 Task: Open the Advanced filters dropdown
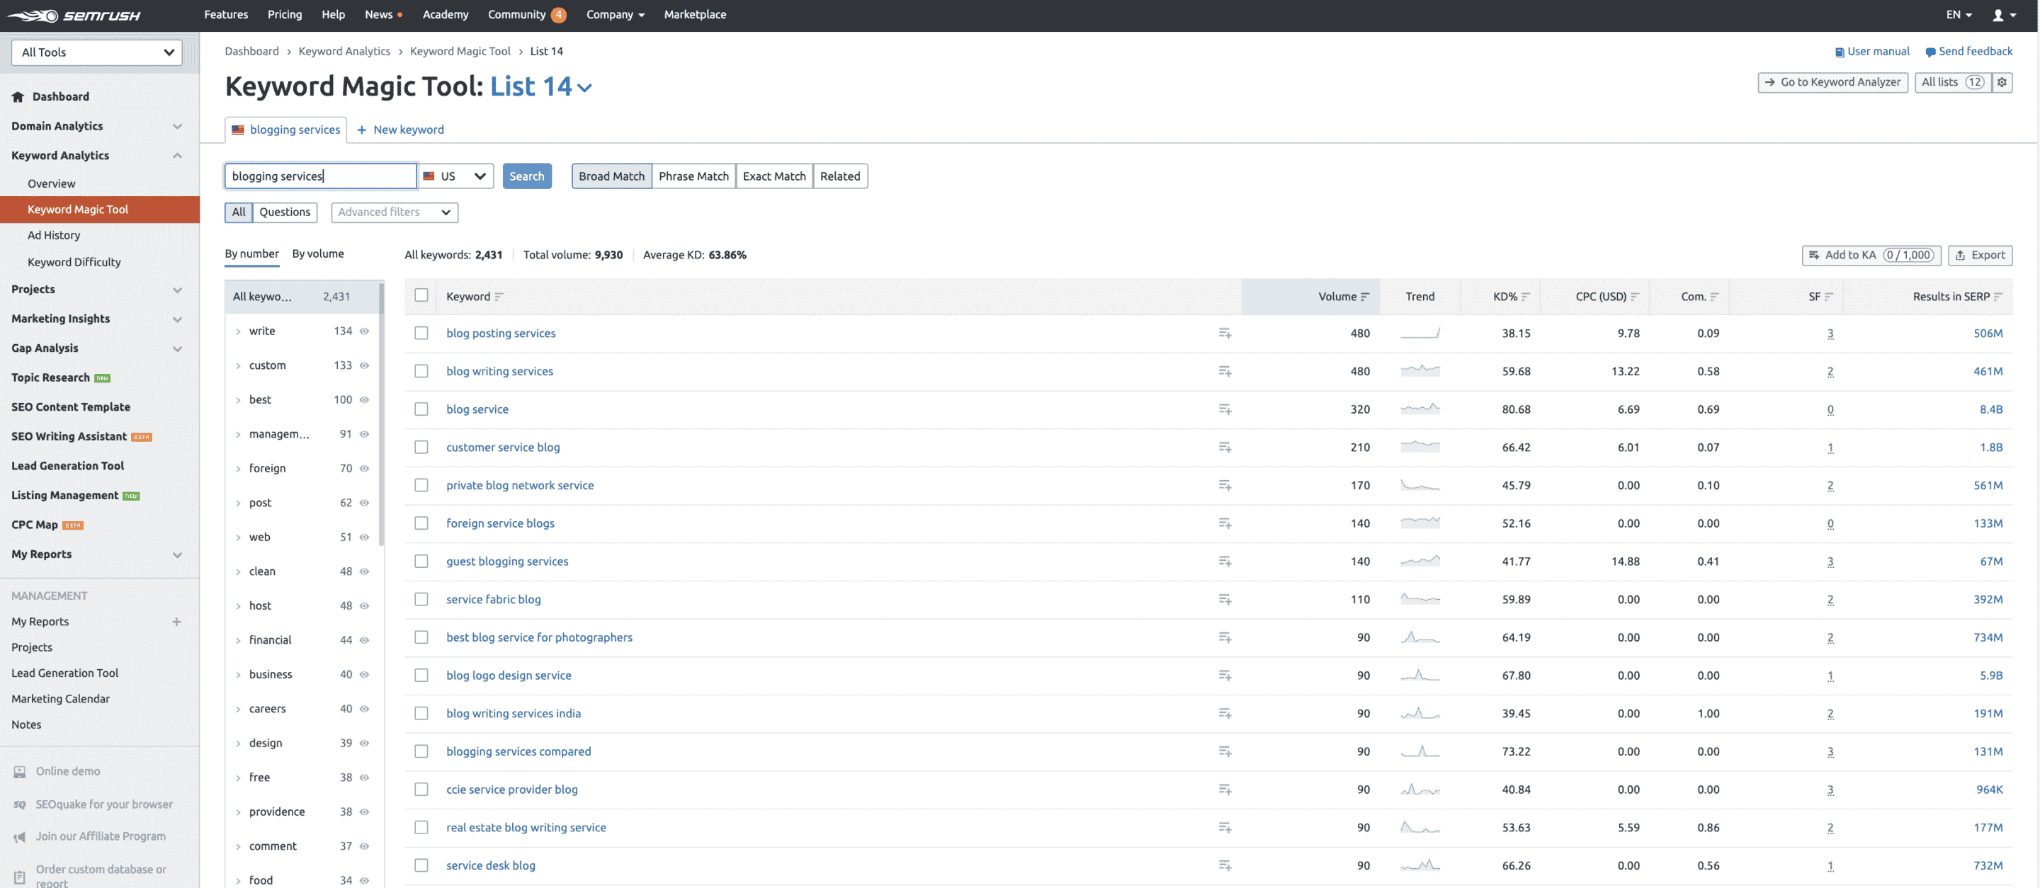click(x=395, y=212)
